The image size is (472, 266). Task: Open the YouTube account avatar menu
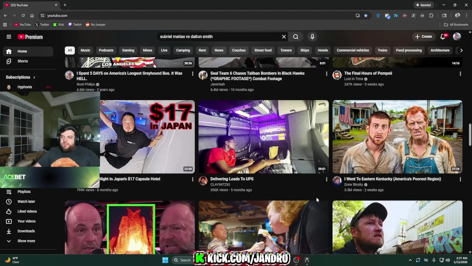tap(457, 37)
